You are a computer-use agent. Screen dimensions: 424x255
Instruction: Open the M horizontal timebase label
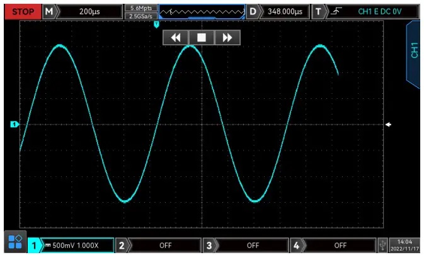49,11
